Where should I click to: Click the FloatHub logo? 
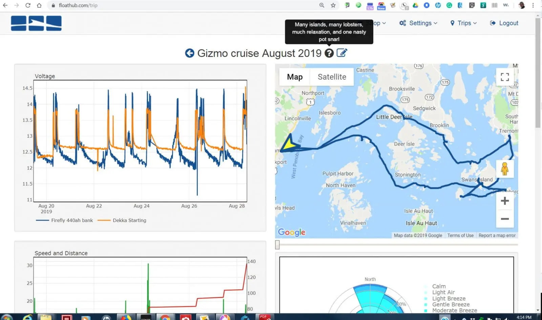[x=36, y=23]
